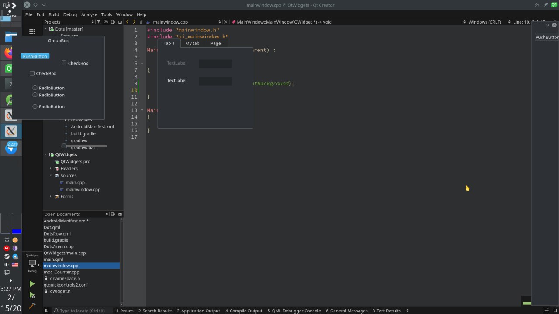559x314 pixels.
Task: Click the text field beside the enabled TextLabel
Action: coord(215,81)
